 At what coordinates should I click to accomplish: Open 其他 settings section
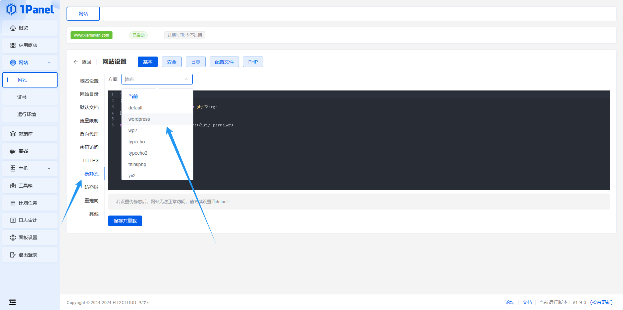pyautogui.click(x=94, y=214)
